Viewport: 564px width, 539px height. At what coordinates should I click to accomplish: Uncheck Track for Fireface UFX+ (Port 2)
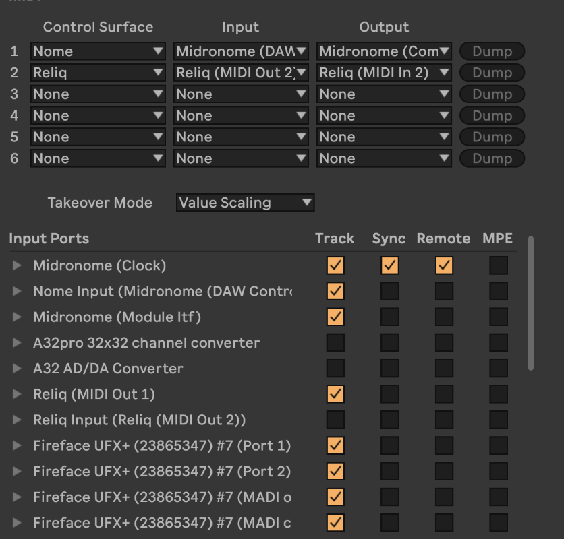click(x=335, y=471)
